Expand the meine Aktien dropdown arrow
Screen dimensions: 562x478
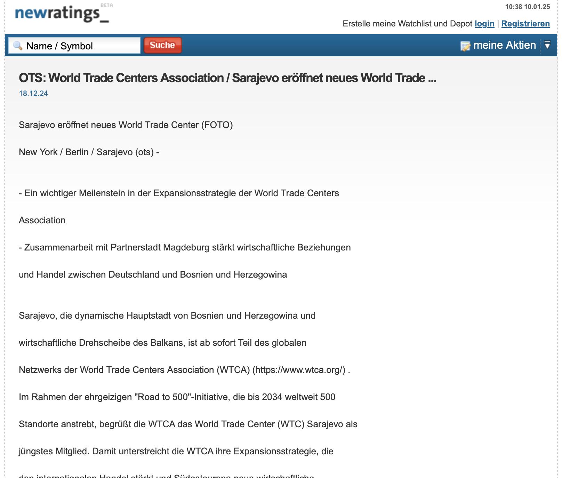click(547, 45)
